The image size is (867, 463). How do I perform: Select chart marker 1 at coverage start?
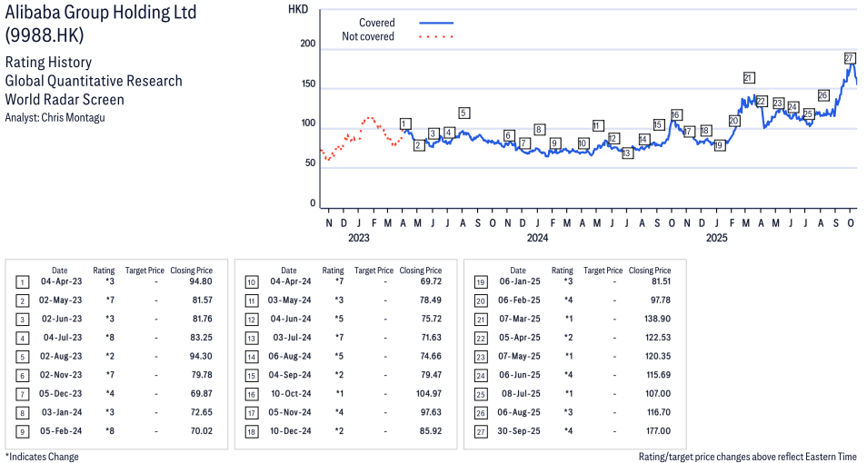click(404, 124)
